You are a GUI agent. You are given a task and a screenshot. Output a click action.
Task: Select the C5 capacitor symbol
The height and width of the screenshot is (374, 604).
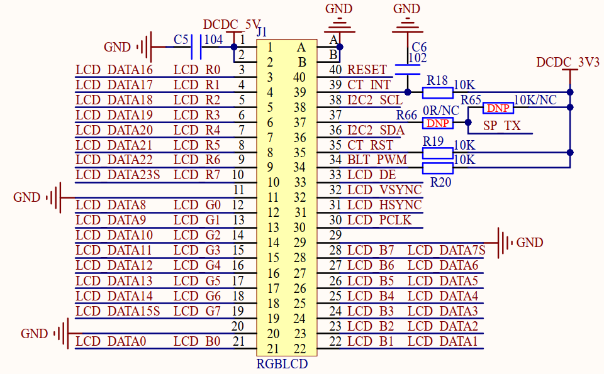(x=196, y=47)
